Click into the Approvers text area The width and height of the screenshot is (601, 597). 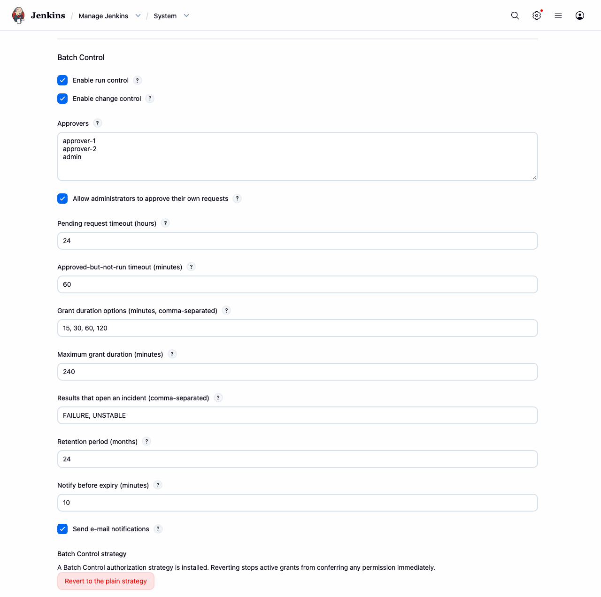point(298,156)
